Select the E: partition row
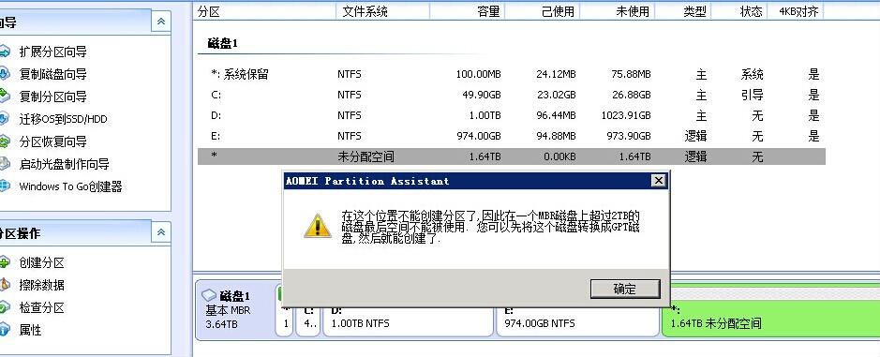Viewport: 880px width, 357px height. [512, 136]
